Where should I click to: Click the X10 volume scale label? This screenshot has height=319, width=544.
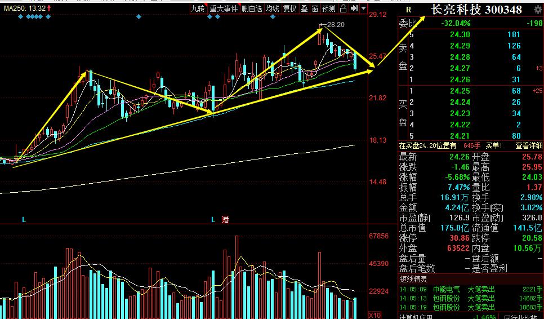376,314
